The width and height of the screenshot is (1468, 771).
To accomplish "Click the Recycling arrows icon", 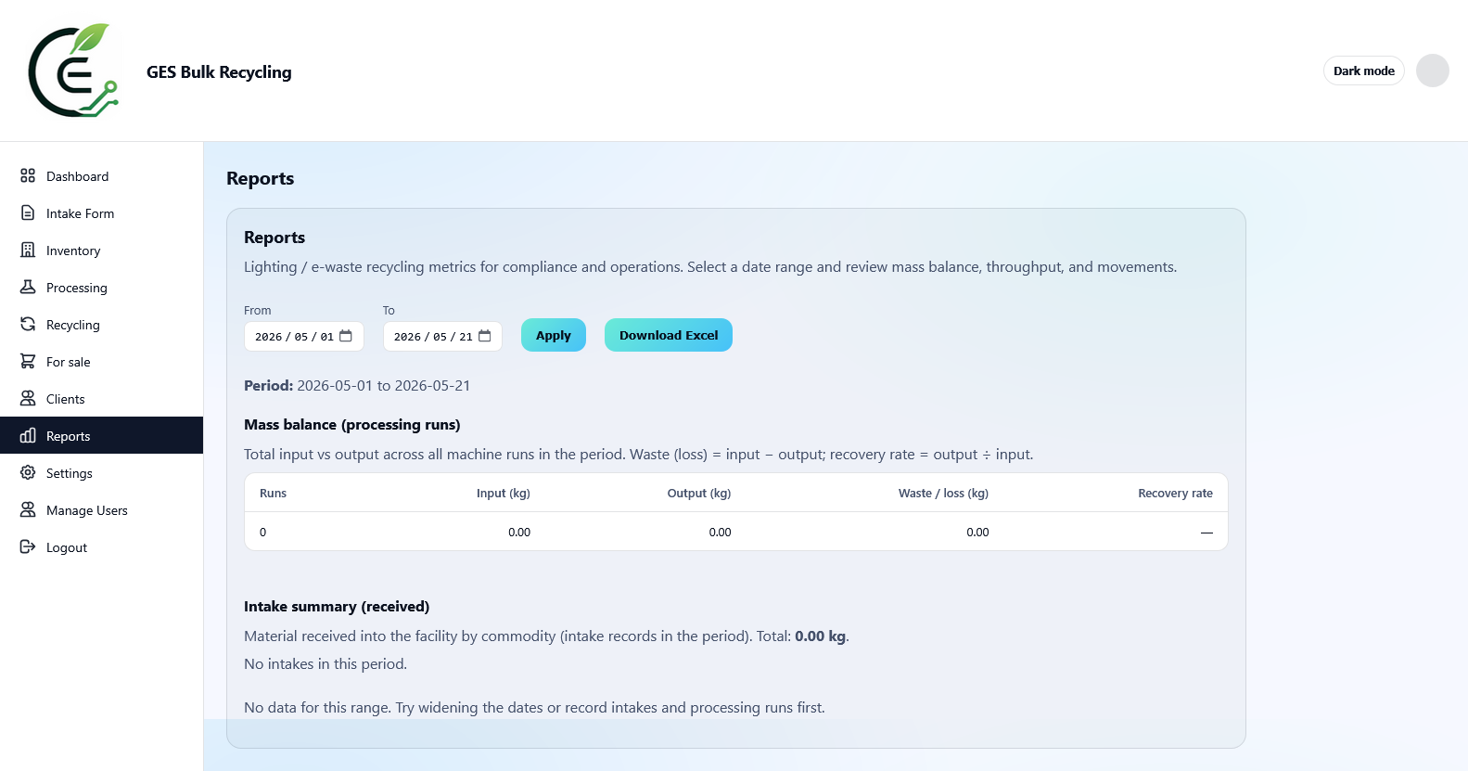I will (28, 324).
